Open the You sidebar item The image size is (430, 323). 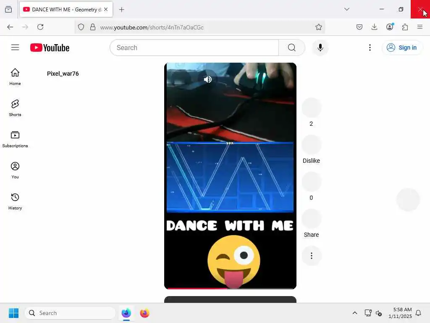coord(15,170)
